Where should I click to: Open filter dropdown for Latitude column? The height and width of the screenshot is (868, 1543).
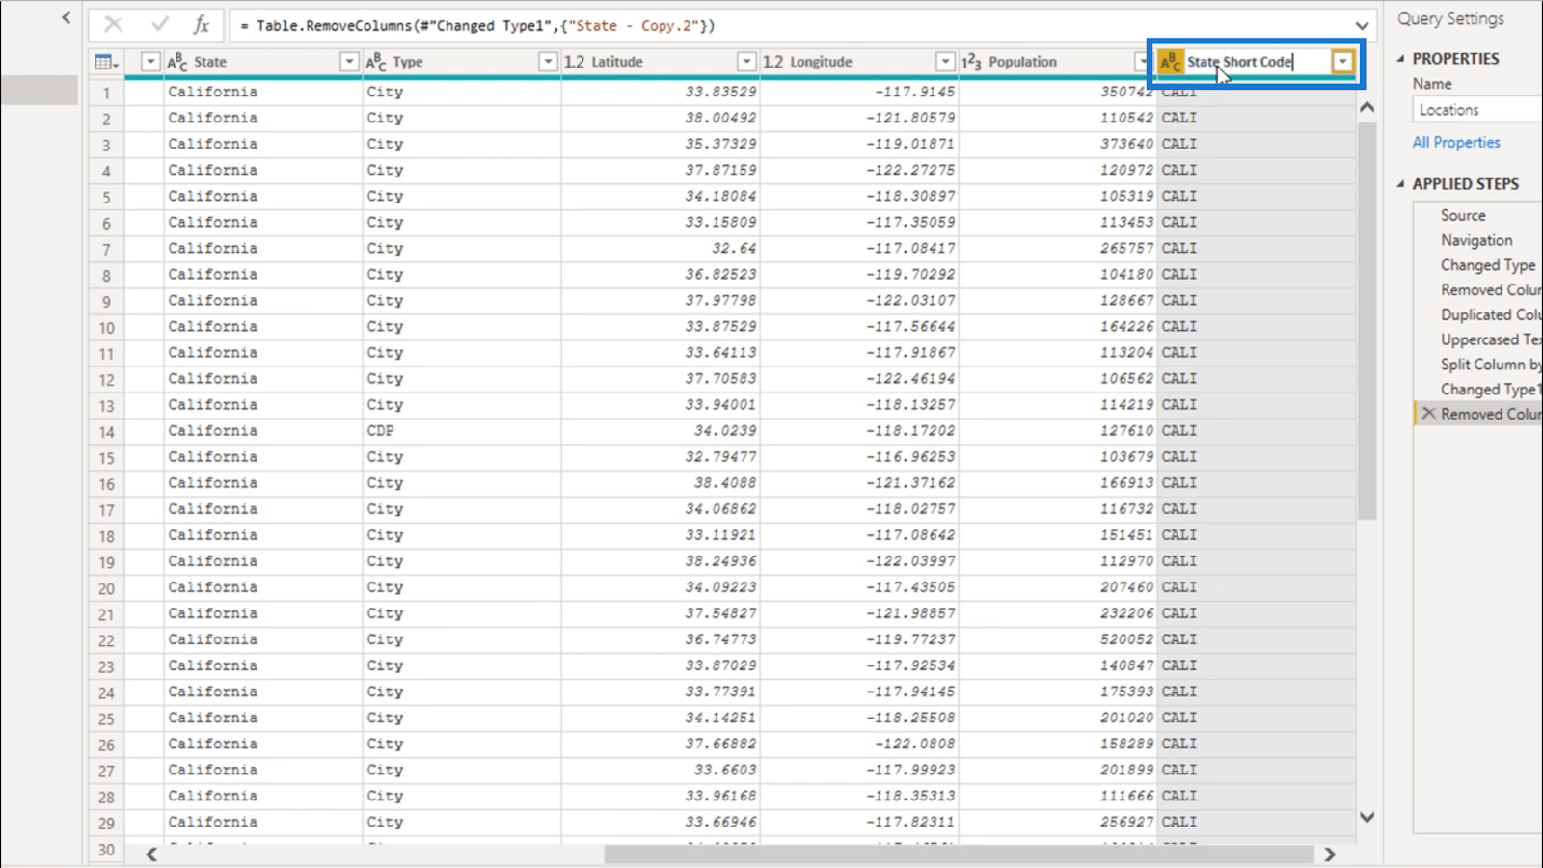746,62
